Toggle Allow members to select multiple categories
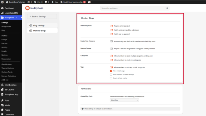Viewport: 206px width, 116px height. tap(111, 56)
